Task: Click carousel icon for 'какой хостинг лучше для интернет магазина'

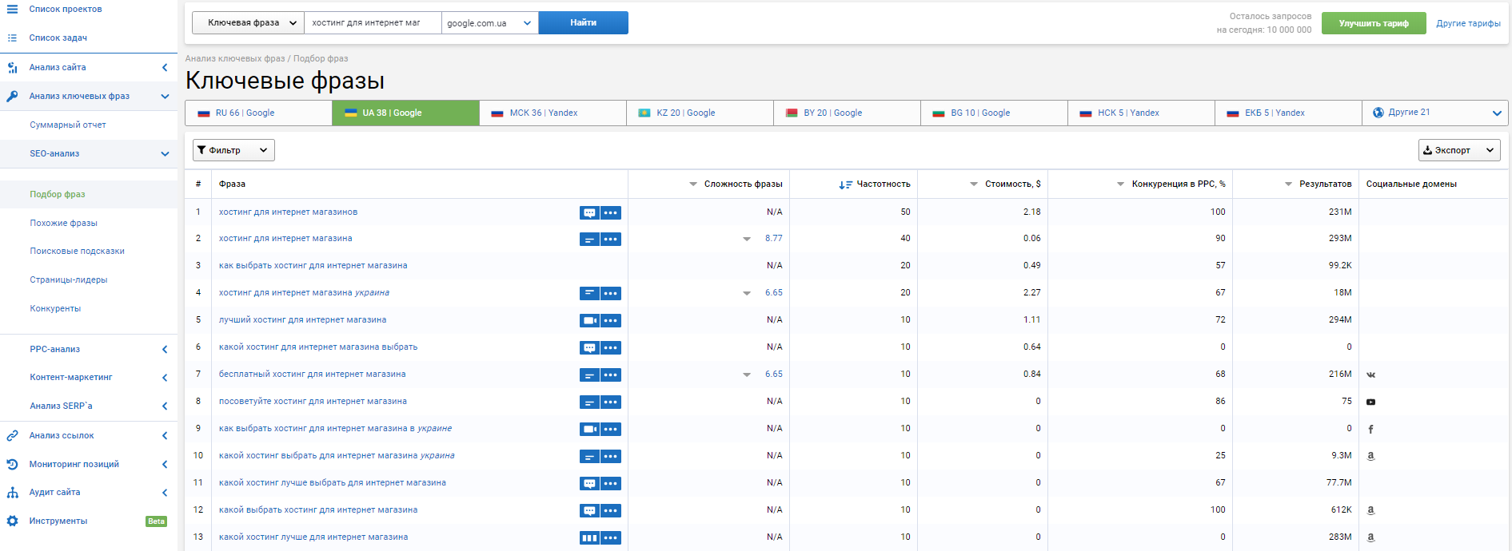Action: (x=589, y=538)
